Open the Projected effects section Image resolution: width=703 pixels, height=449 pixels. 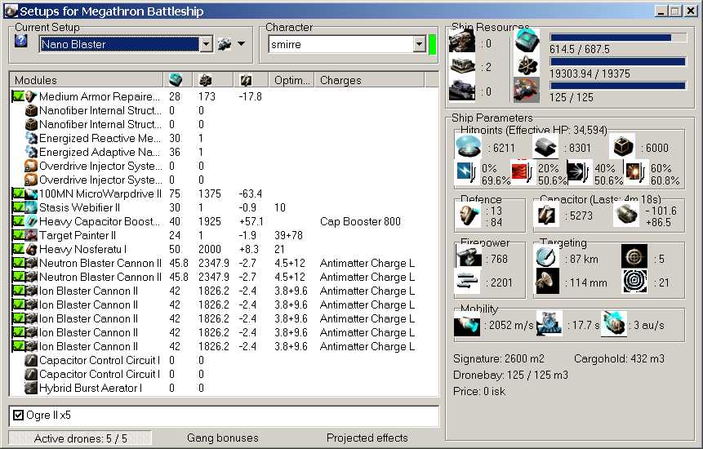(x=367, y=438)
